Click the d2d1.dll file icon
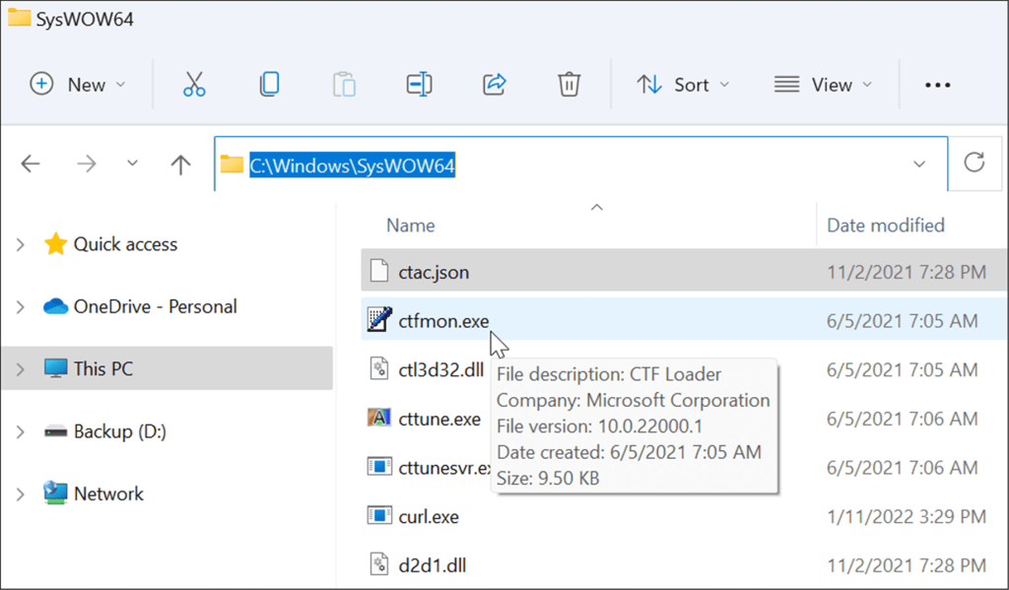This screenshot has width=1009, height=590. pos(379,564)
